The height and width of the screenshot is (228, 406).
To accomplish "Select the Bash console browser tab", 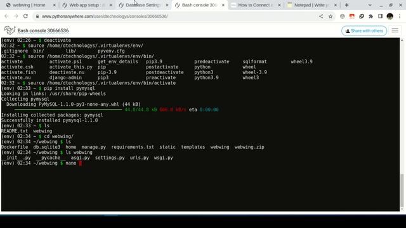I will (x=199, y=5).
